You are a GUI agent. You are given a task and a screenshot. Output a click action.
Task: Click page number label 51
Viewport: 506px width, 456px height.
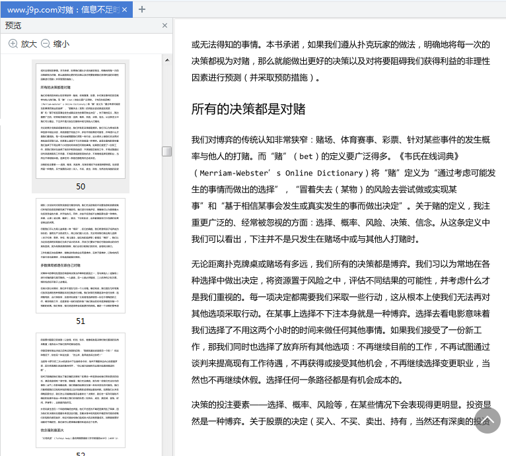tap(81, 321)
